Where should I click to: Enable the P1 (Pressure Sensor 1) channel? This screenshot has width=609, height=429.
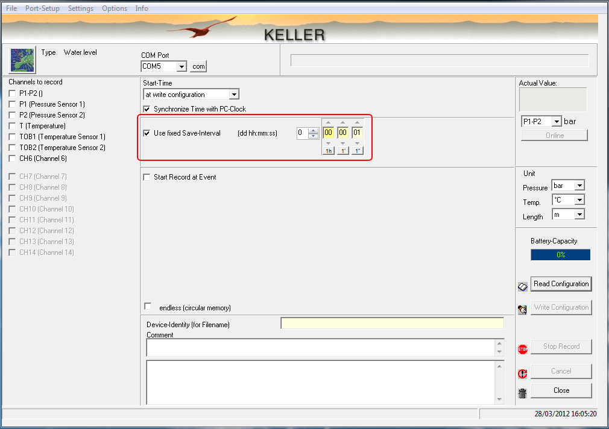(13, 104)
